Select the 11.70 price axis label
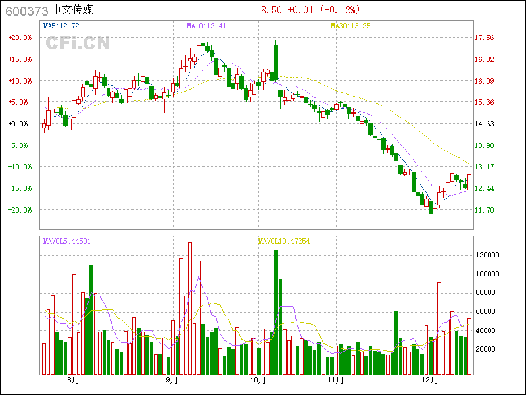Image resolution: width=526 pixels, height=395 pixels. (x=485, y=210)
